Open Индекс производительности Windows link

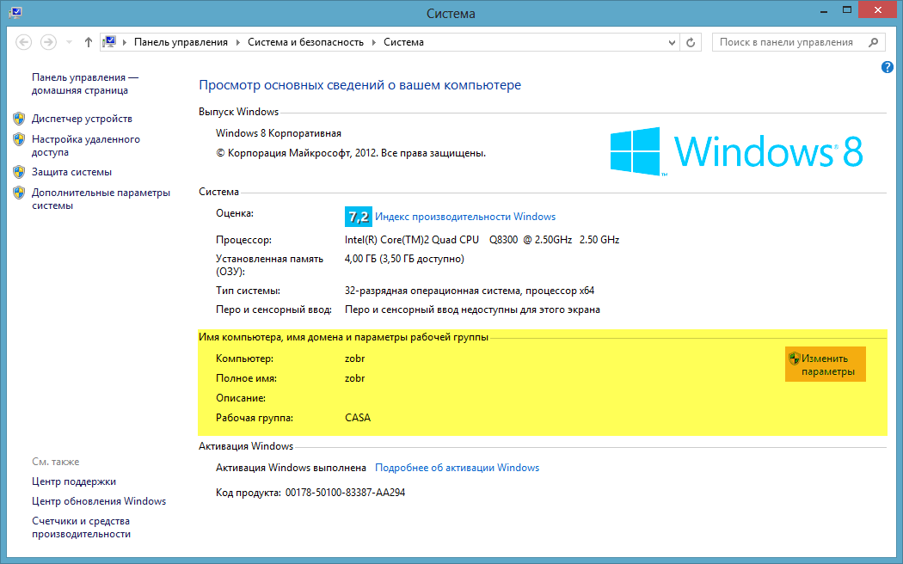pos(465,217)
